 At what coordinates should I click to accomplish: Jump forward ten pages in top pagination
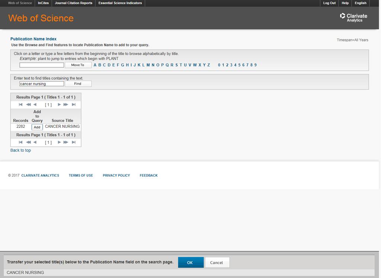click(x=66, y=104)
